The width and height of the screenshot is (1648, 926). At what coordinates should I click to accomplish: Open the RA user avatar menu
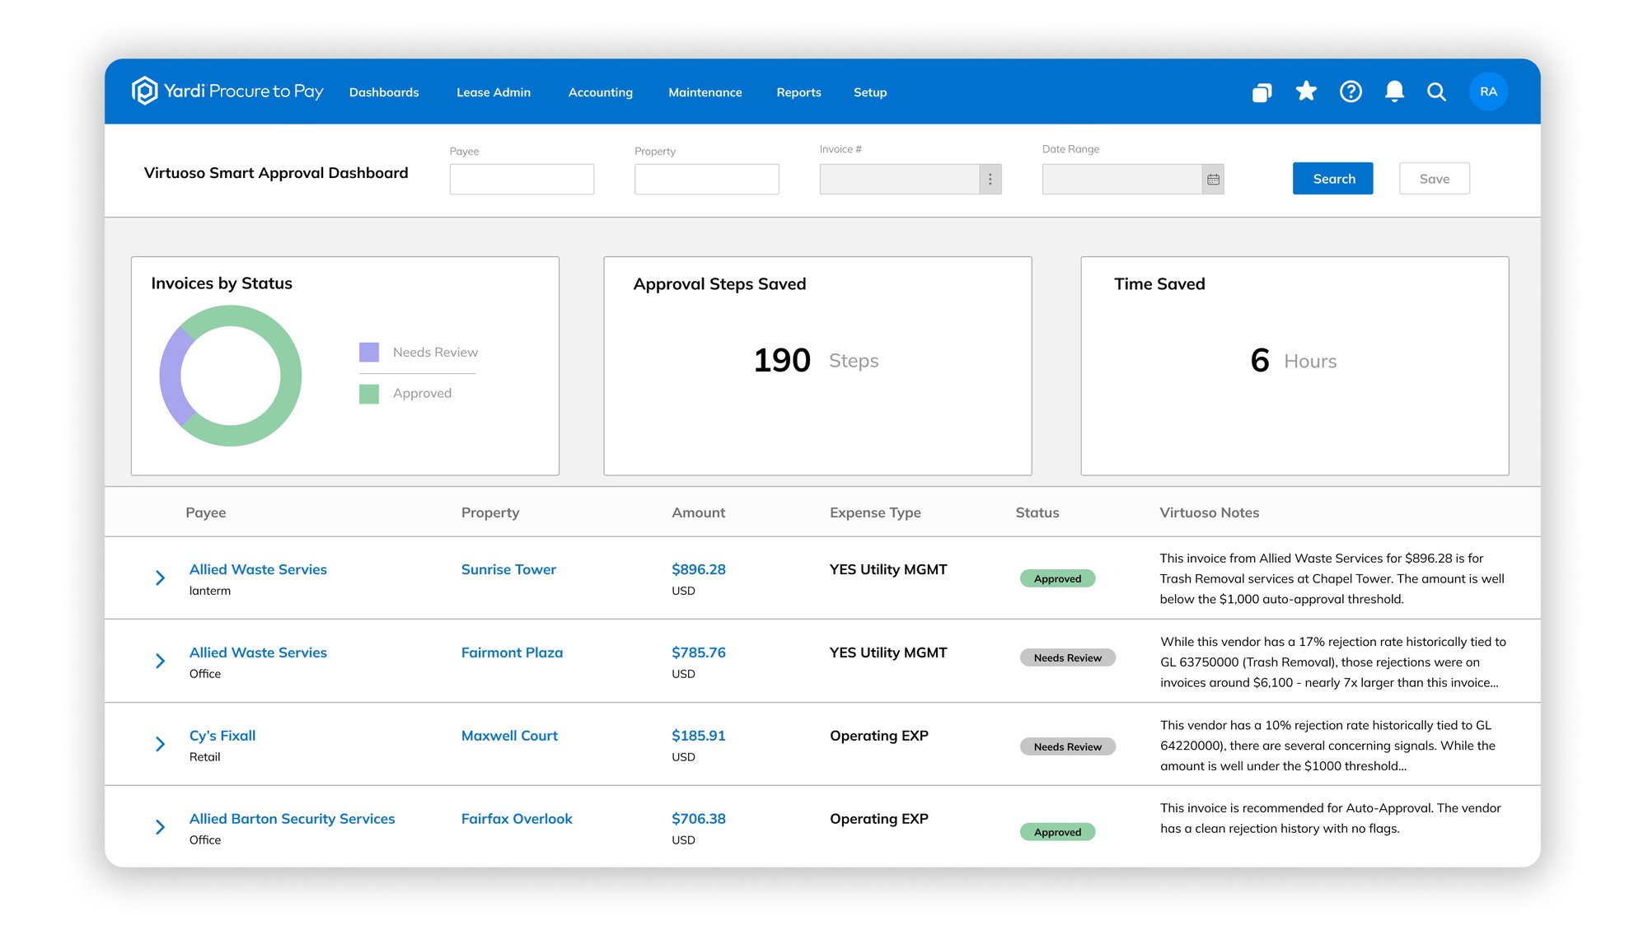(1488, 91)
